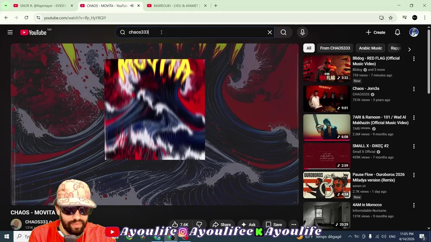Reload the page
This screenshot has height=242, width=431.
pyautogui.click(x=26, y=17)
